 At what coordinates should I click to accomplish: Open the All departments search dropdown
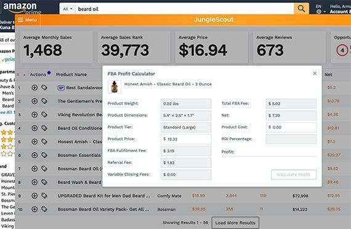click(68, 9)
